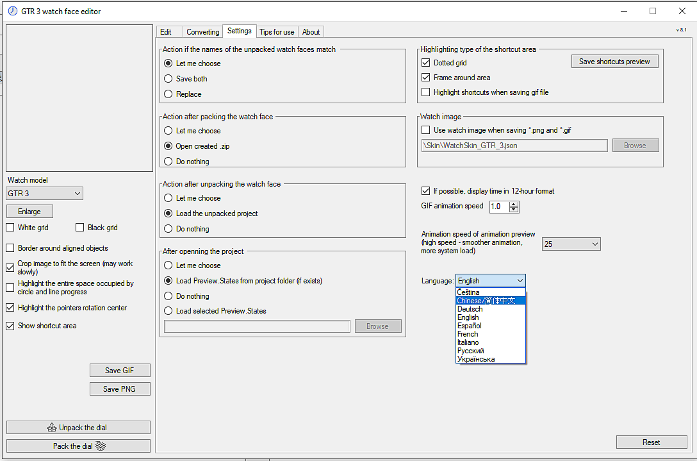
Task: Toggle the Dotted grid checkbox
Action: point(425,63)
